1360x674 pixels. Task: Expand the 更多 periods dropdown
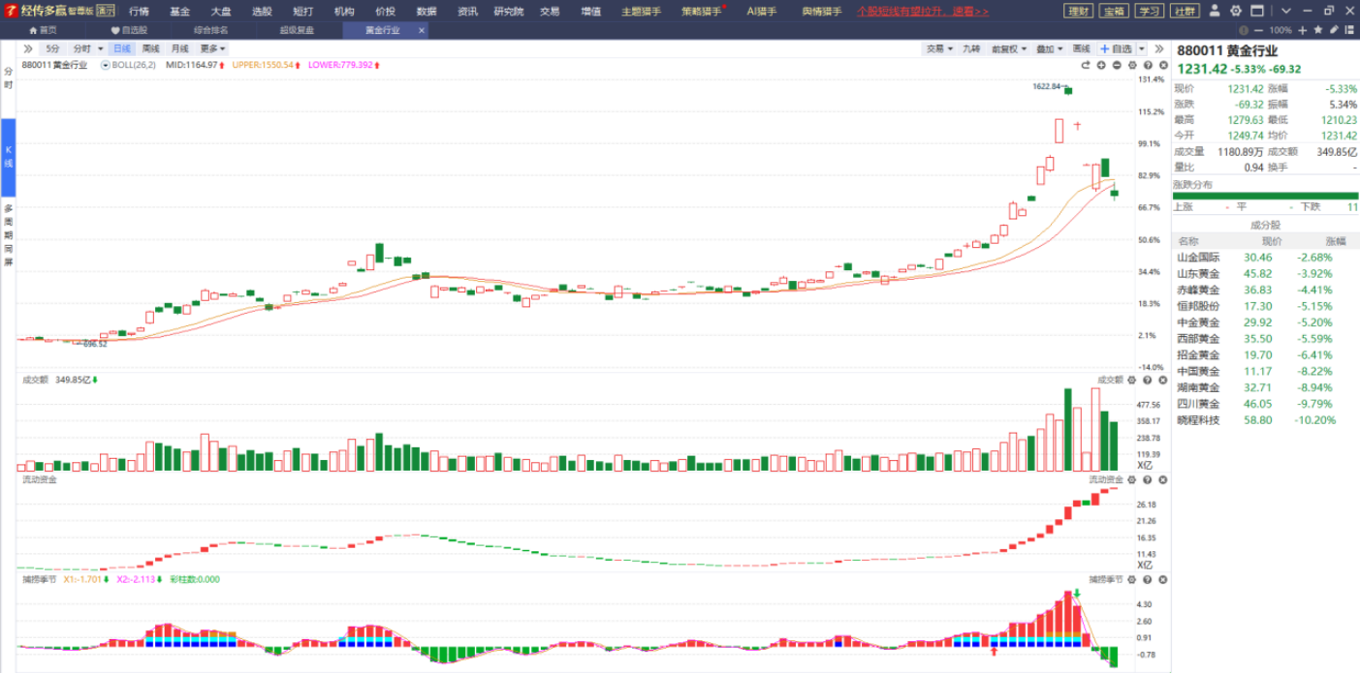212,48
